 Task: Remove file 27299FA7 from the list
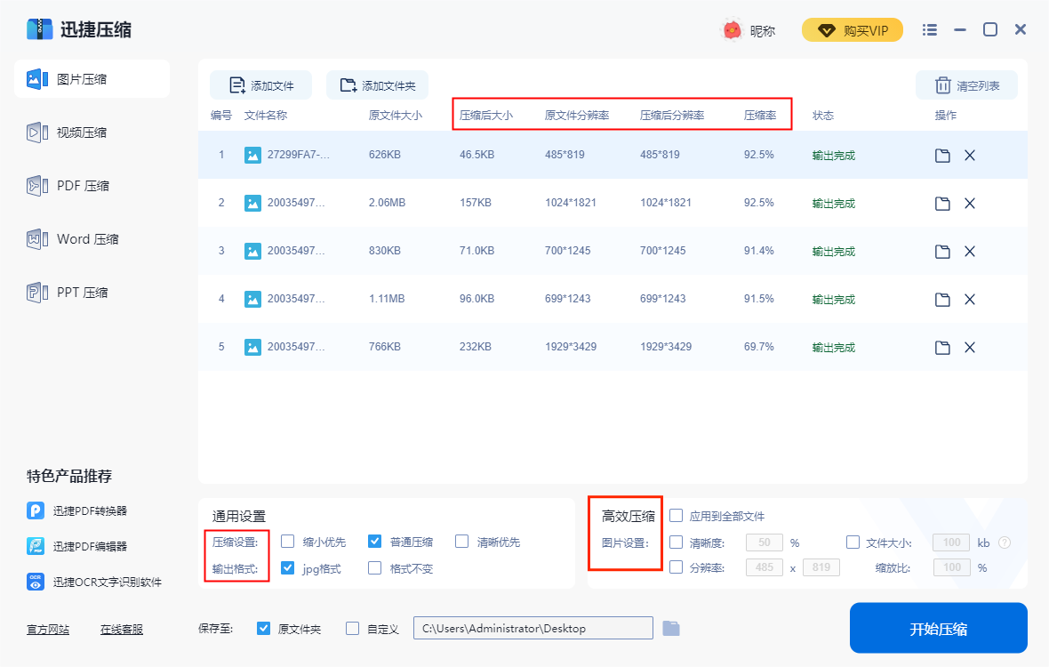[969, 156]
